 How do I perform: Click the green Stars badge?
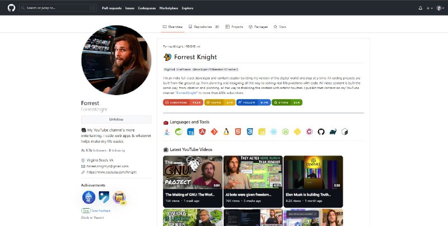coord(287,102)
